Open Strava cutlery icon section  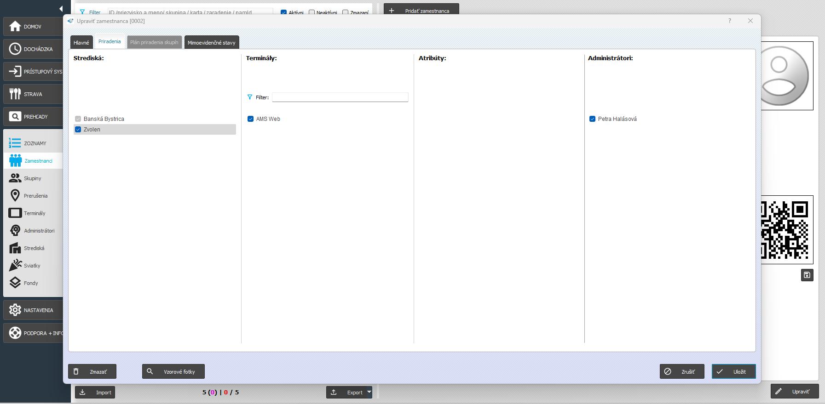[15, 94]
